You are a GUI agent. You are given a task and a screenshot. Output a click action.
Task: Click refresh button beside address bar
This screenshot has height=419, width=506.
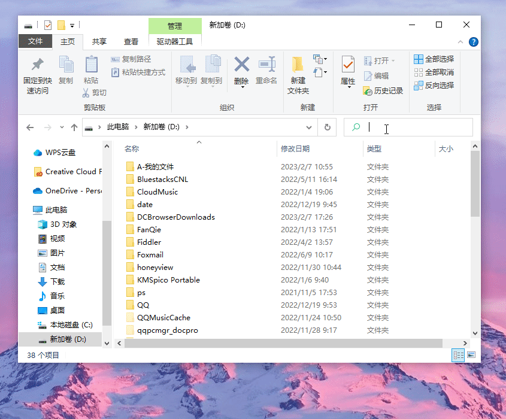tap(327, 127)
